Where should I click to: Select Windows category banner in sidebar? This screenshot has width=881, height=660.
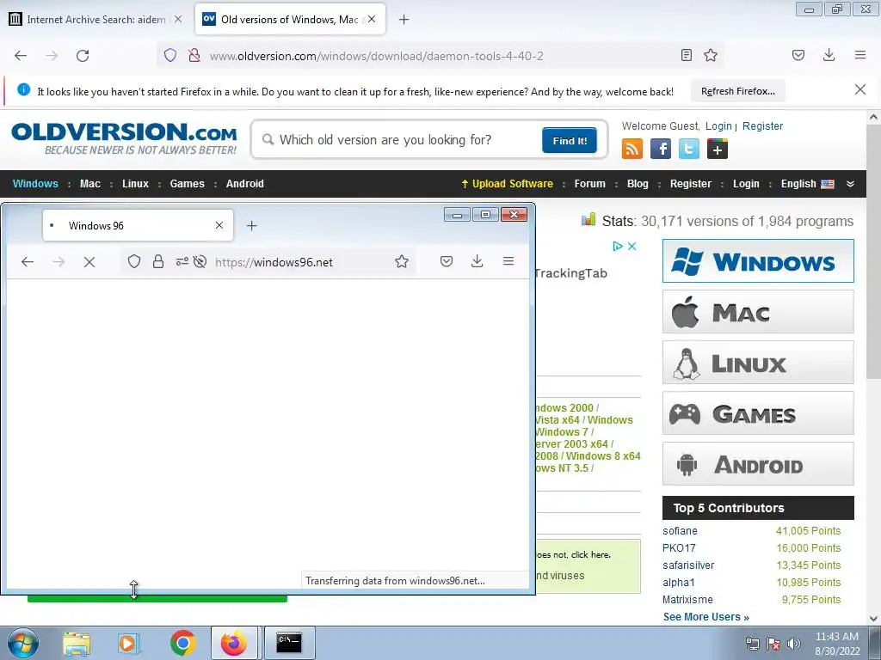click(758, 261)
